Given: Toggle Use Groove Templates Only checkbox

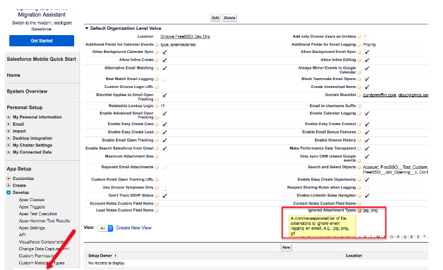Looking at the screenshot, I should (164, 188).
